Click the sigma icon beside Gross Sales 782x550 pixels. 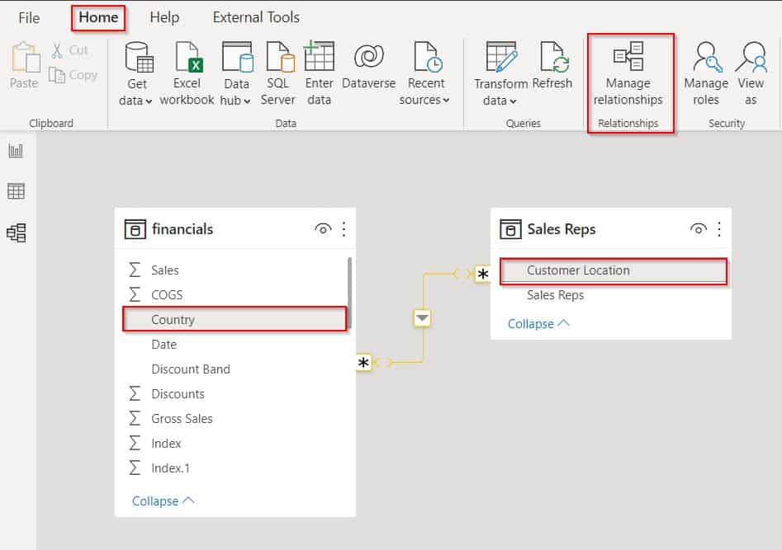pyautogui.click(x=135, y=419)
